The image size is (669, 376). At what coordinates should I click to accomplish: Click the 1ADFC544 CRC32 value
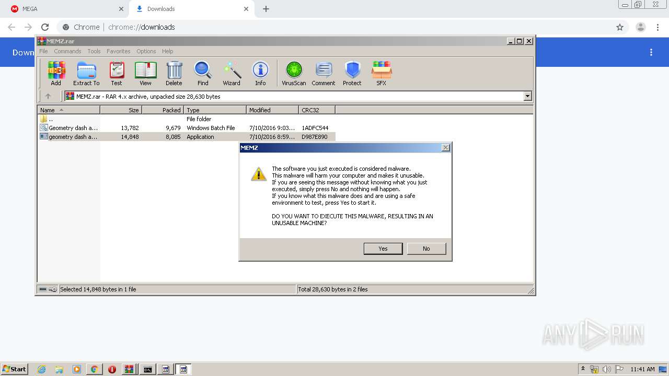pyautogui.click(x=315, y=128)
